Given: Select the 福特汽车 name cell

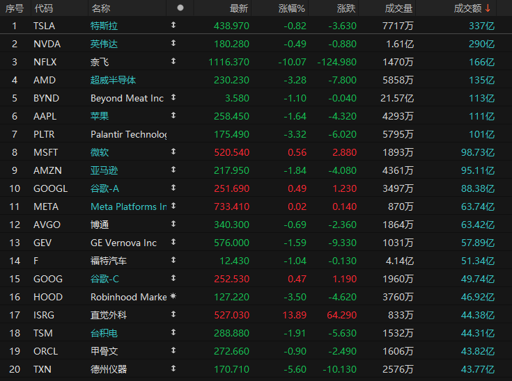Looking at the screenshot, I should [109, 261].
